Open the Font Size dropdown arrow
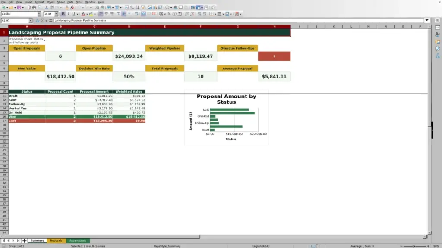The image size is (442, 248). click(56, 14)
